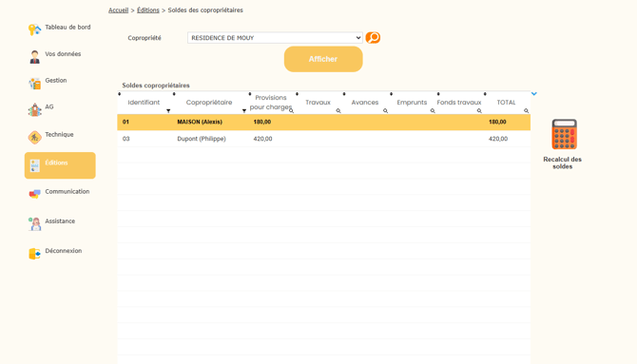
Task: Click the Éditions document icon
Action: pyautogui.click(x=35, y=165)
